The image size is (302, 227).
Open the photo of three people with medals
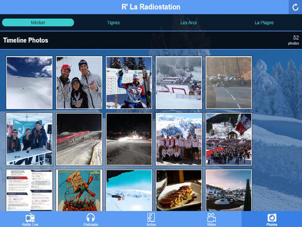(79, 83)
